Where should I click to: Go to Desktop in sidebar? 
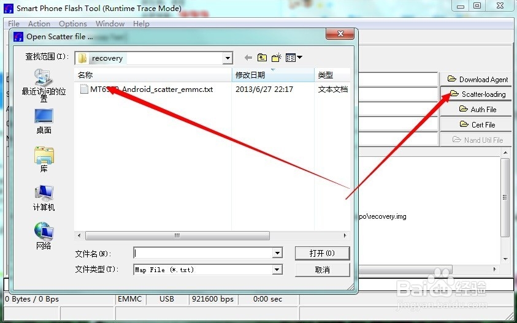coord(44,121)
